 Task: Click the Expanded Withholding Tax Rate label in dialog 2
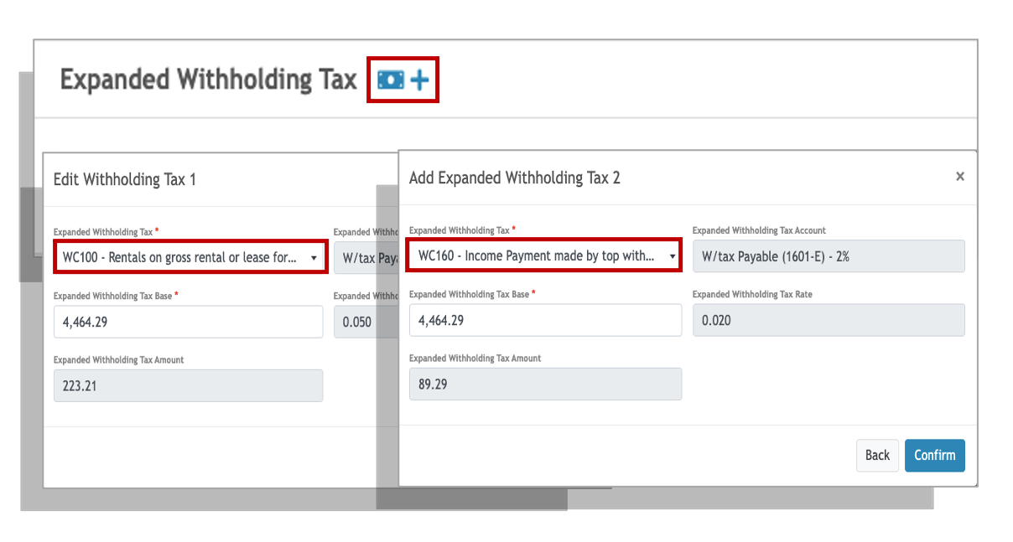click(x=752, y=294)
